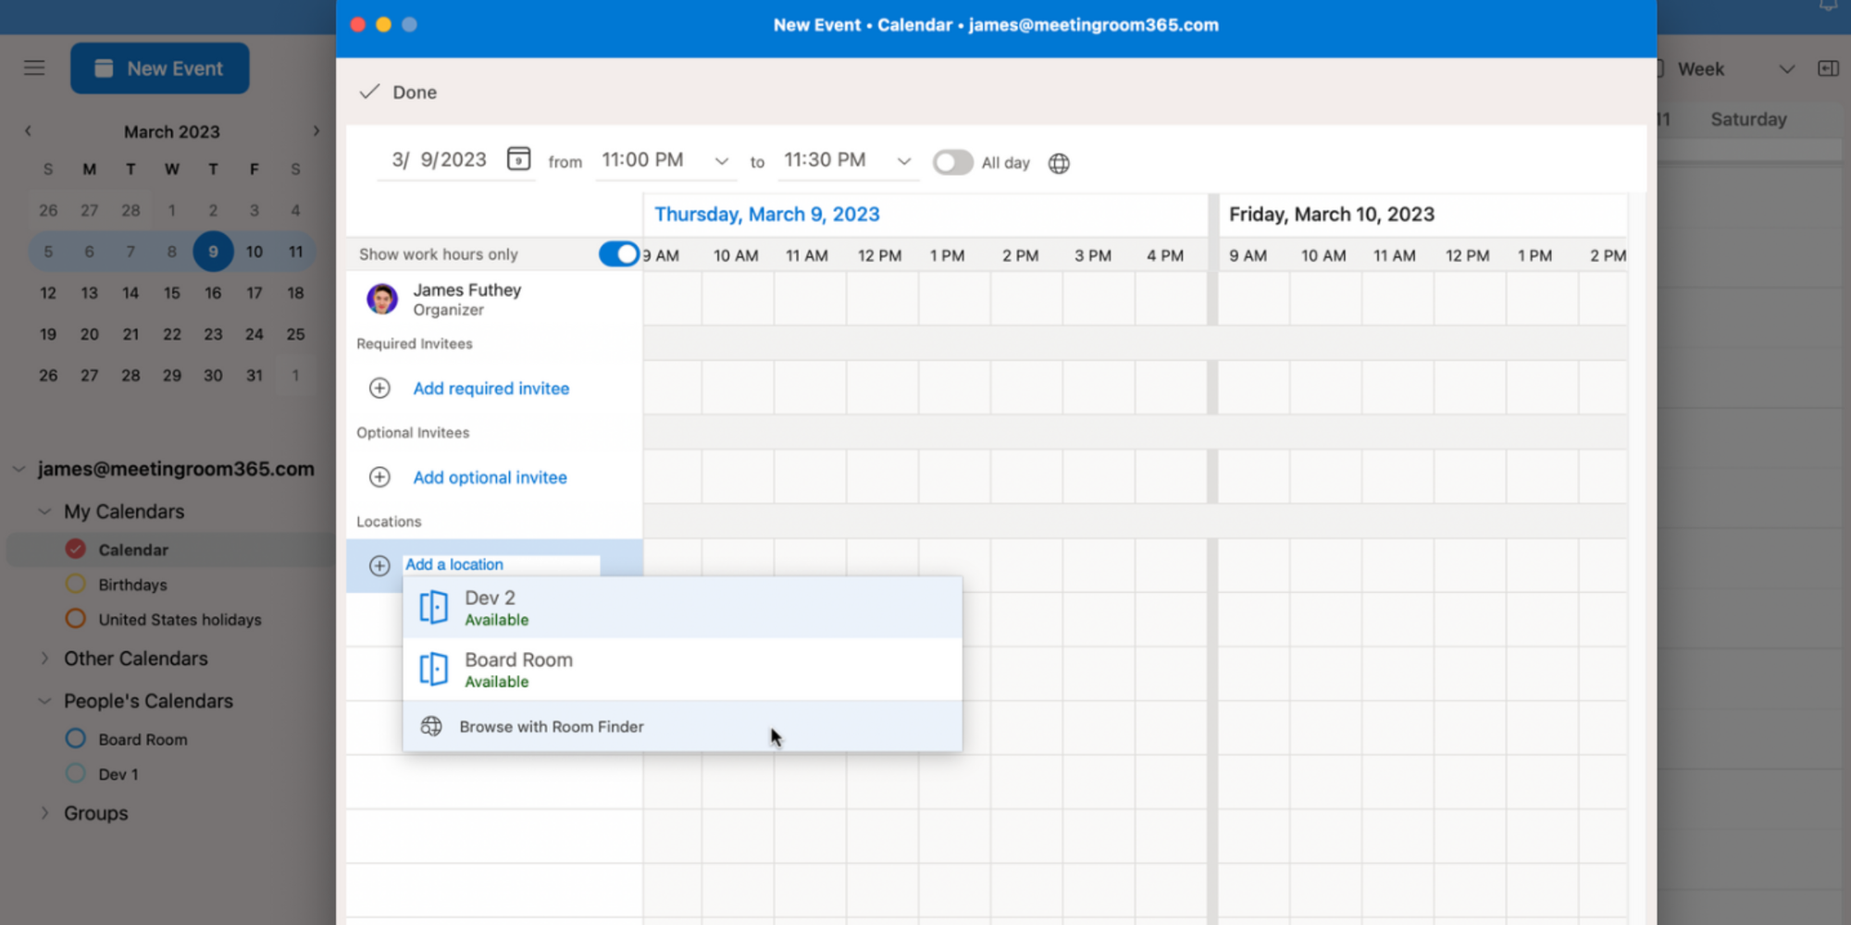Screen dimensions: 1851x925
Task: Open the end time dropdown arrow
Action: pyautogui.click(x=904, y=162)
